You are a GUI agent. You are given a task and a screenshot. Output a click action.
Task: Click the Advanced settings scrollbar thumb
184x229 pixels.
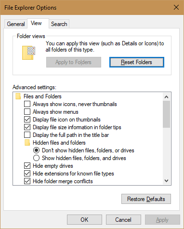point(167,114)
